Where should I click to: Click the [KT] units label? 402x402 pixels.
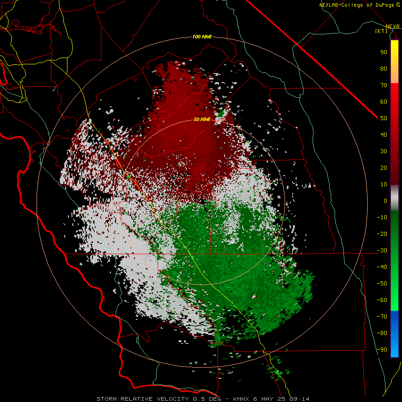pos(381,31)
